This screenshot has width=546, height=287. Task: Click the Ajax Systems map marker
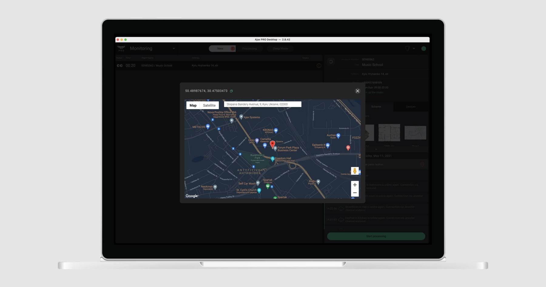point(241,117)
